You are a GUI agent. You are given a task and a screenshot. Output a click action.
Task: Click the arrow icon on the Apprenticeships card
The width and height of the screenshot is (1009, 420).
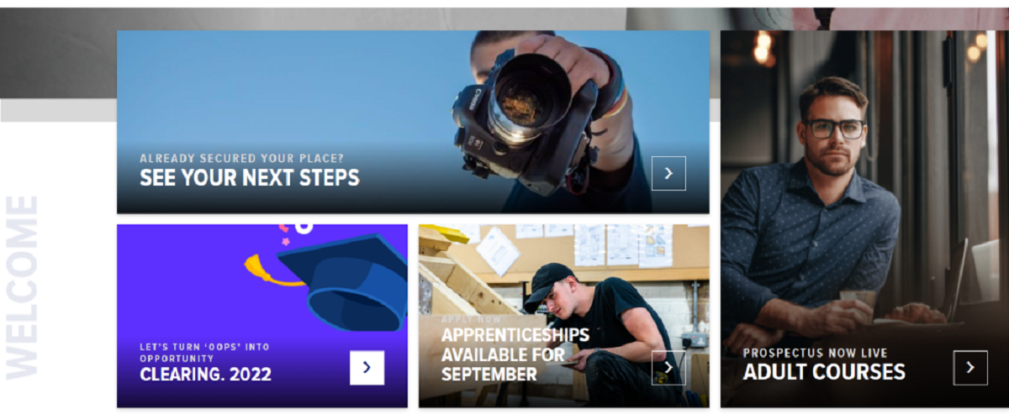[x=668, y=367]
